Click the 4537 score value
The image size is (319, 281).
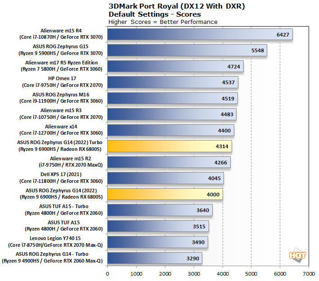228,82
